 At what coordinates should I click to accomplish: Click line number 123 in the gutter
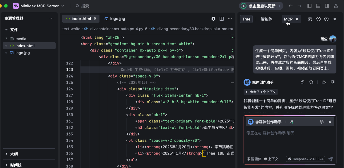[x=70, y=70]
